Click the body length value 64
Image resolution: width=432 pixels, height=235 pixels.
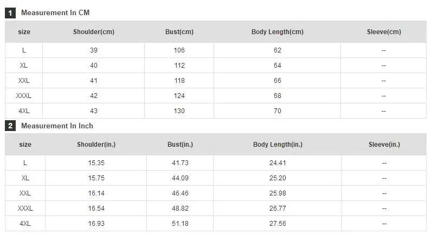(278, 66)
